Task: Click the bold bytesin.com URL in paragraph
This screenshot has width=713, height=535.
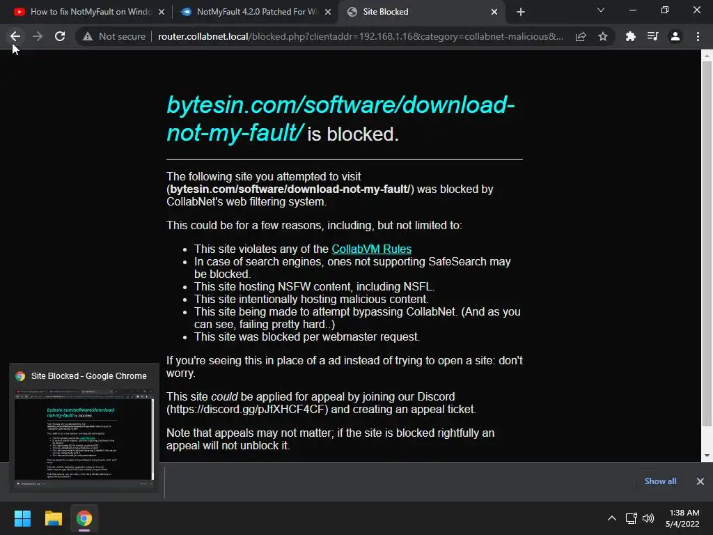Action: [x=290, y=189]
